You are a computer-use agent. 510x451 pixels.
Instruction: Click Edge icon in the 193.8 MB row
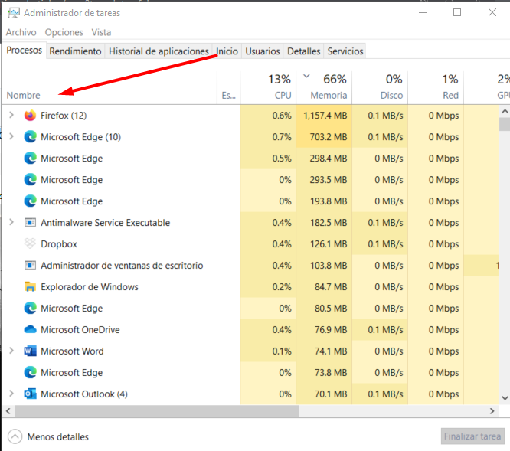coord(30,201)
